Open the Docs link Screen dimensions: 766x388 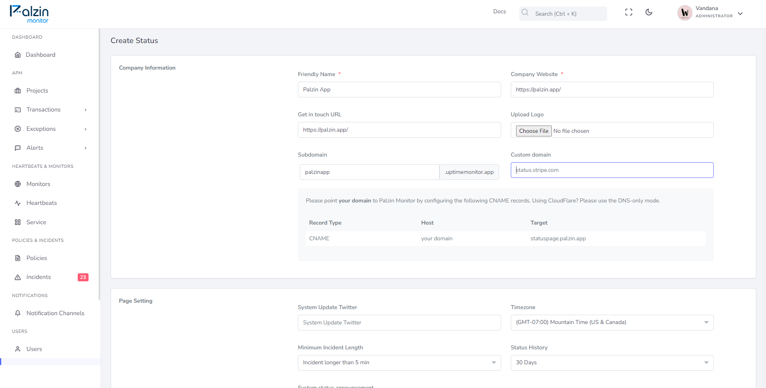pos(500,12)
